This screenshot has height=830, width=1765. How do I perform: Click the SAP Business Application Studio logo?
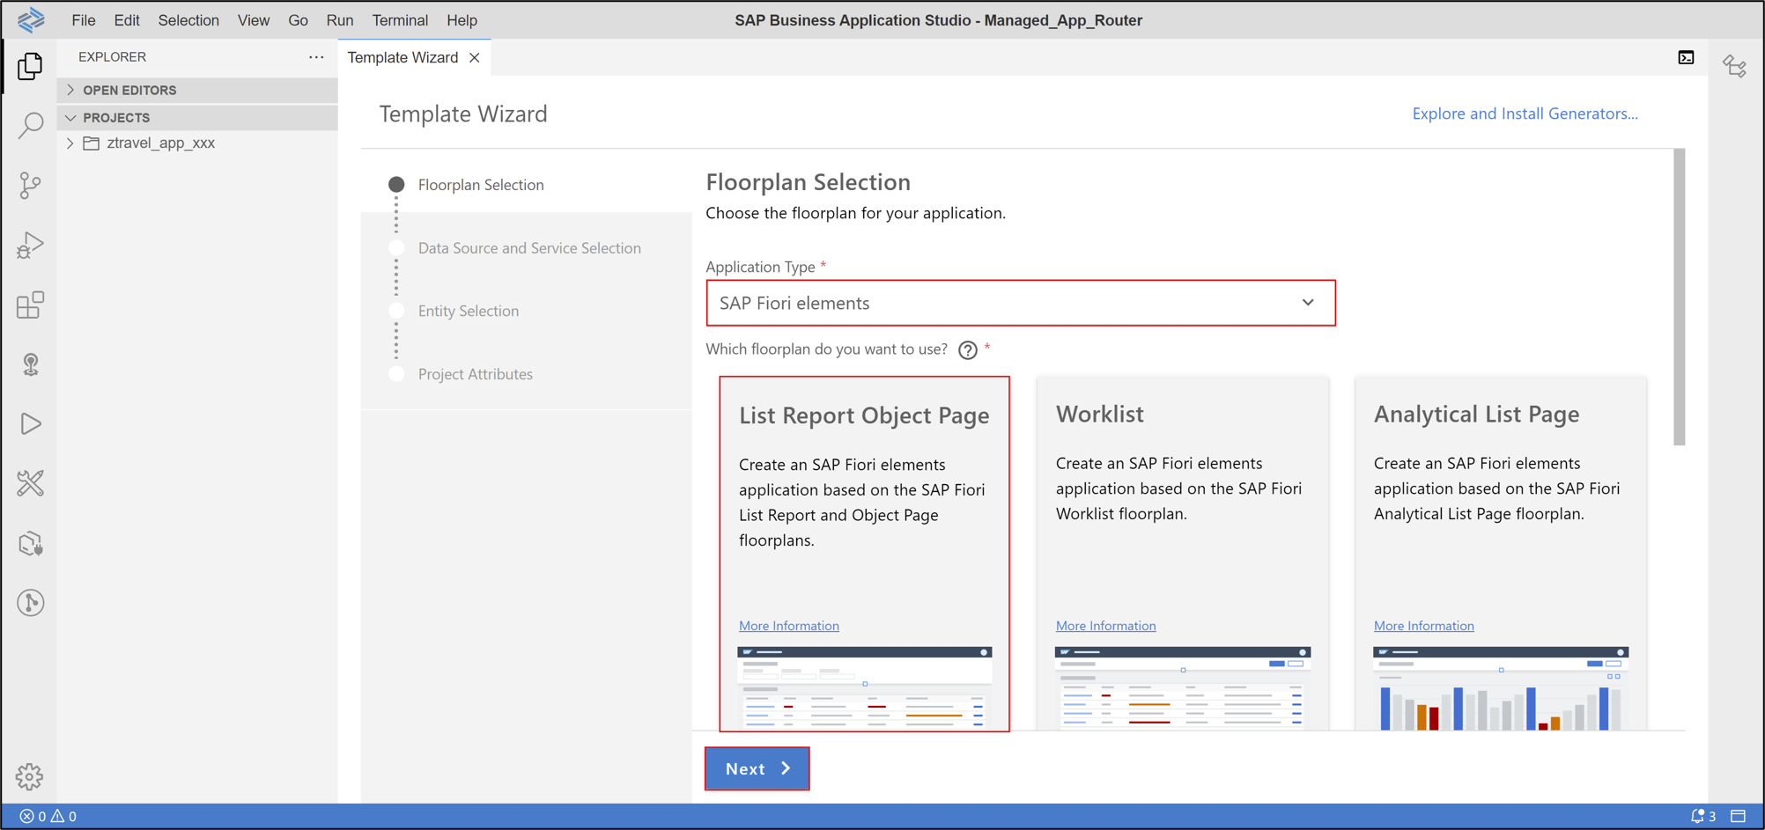click(31, 19)
